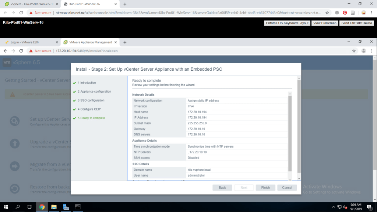This screenshot has width=377, height=212.
Task: Bookmark the inner installer page with star
Action: pos(354,51)
